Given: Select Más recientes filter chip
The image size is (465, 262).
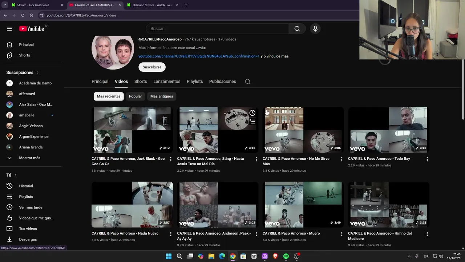Looking at the screenshot, I should (109, 96).
